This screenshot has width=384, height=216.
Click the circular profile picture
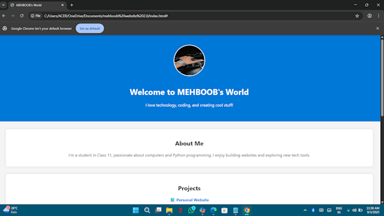(x=189, y=60)
